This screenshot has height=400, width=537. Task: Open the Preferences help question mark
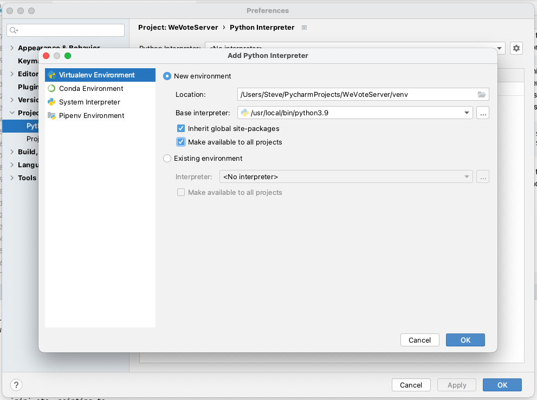point(16,385)
